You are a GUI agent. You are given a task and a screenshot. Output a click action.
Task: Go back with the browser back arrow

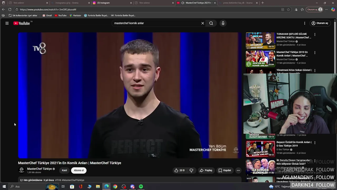click(3, 9)
